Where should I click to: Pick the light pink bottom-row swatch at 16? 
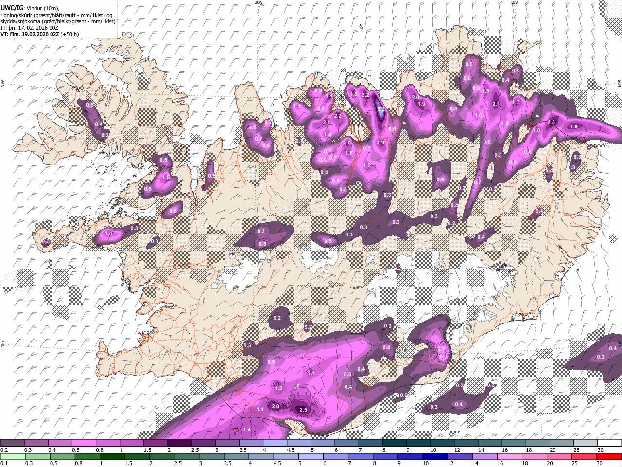(510, 456)
